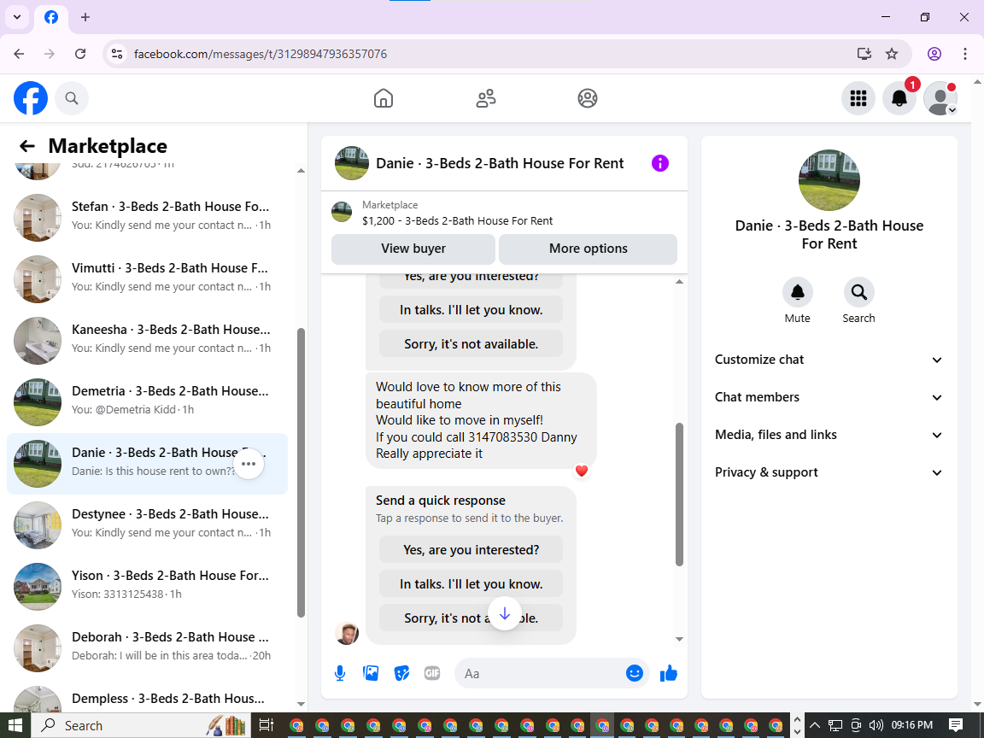The height and width of the screenshot is (738, 984).
Task: Send a voice clip with the microphone icon
Action: pyautogui.click(x=339, y=673)
